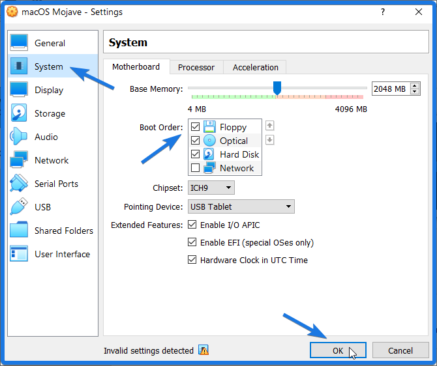This screenshot has width=437, height=366.
Task: Open the Pointing Device USB Tablet dropdown
Action: click(241, 206)
